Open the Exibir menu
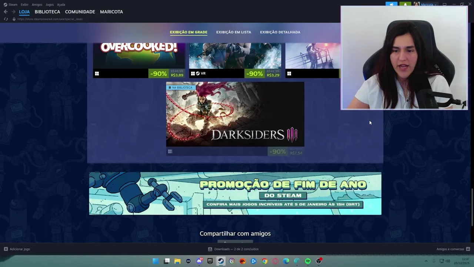Screen dimensions: 474x267 24,4
